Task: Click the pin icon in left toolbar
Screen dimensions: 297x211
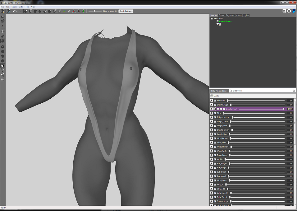Action: tap(3, 21)
